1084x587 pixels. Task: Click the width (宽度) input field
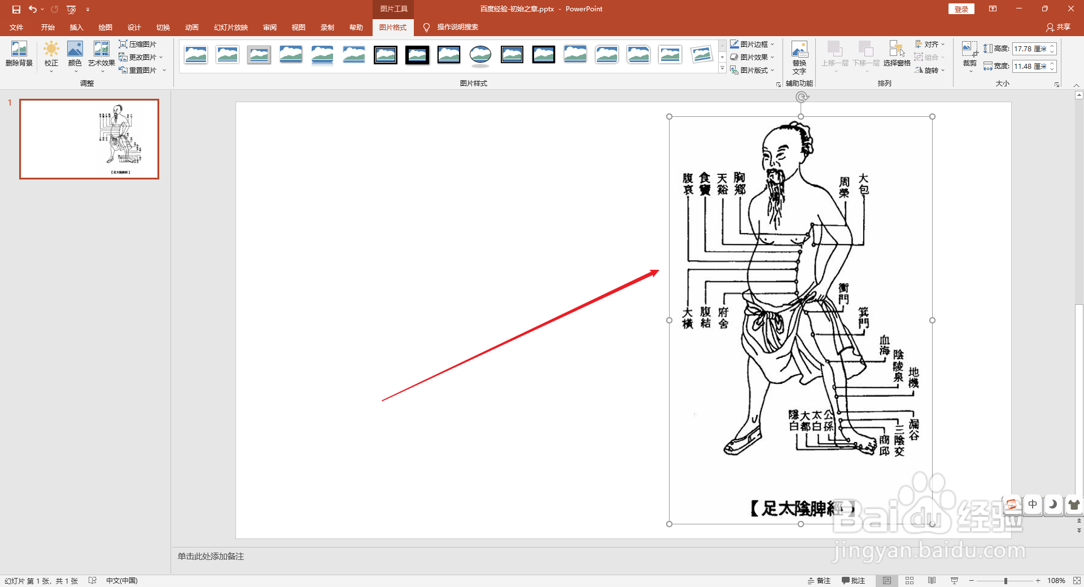[1030, 66]
